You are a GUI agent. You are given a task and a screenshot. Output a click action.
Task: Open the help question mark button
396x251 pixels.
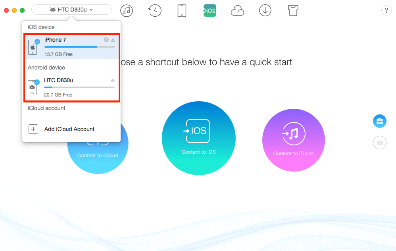tap(386, 11)
